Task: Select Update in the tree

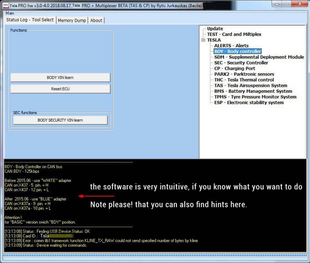Action: click(x=215, y=29)
